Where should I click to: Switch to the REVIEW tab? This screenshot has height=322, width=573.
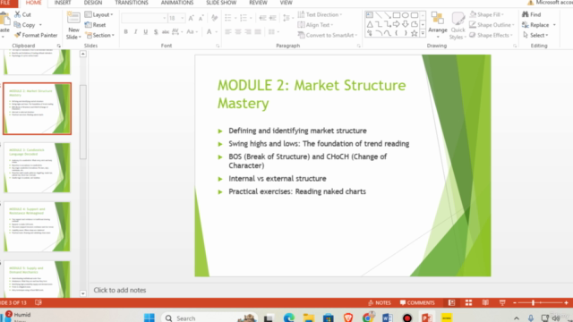pyautogui.click(x=258, y=3)
